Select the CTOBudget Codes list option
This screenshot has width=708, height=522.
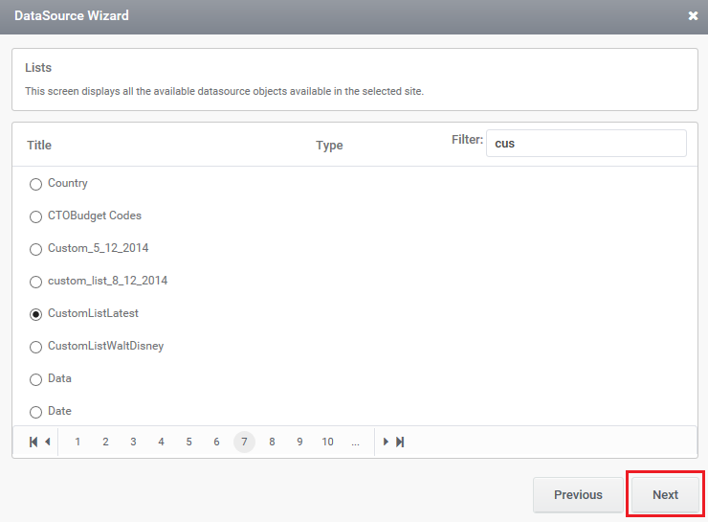(x=35, y=216)
